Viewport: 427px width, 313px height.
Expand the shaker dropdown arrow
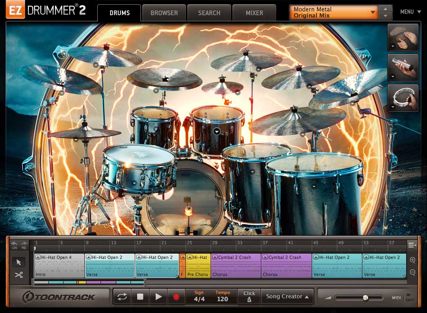pyautogui.click(x=393, y=77)
